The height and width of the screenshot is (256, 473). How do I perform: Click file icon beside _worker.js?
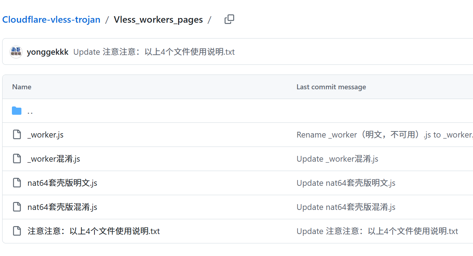[17, 135]
